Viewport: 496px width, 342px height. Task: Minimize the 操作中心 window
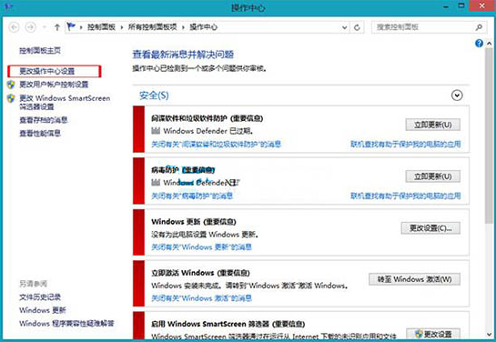tap(446, 6)
